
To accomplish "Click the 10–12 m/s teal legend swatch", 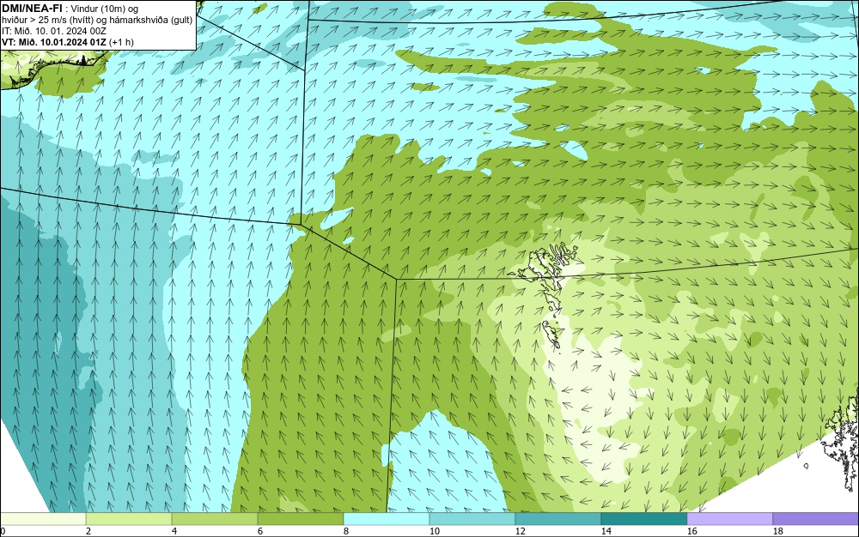I will [x=472, y=519].
